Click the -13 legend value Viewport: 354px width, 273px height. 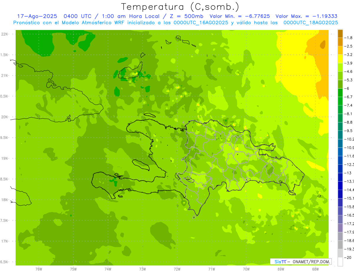348,173
